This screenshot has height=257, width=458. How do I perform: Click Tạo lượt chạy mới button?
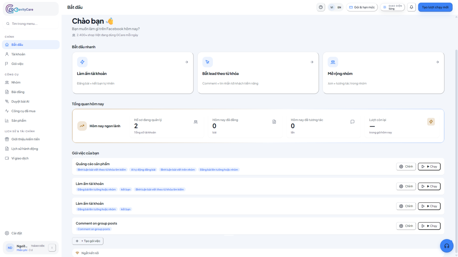point(435,7)
